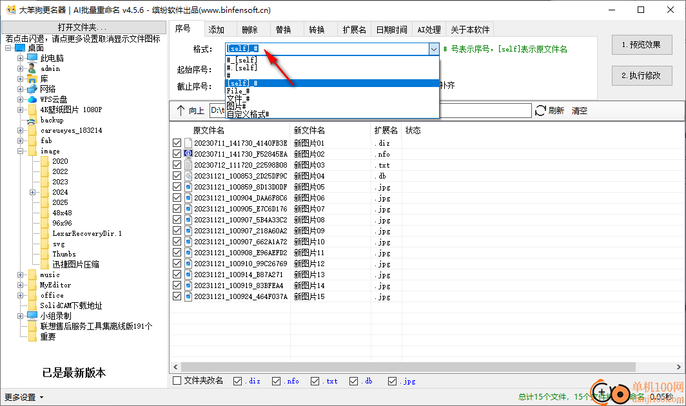Click the jpg icon of 20231121_100924_464F037A
The height and width of the screenshot is (406, 686).
[188, 296]
